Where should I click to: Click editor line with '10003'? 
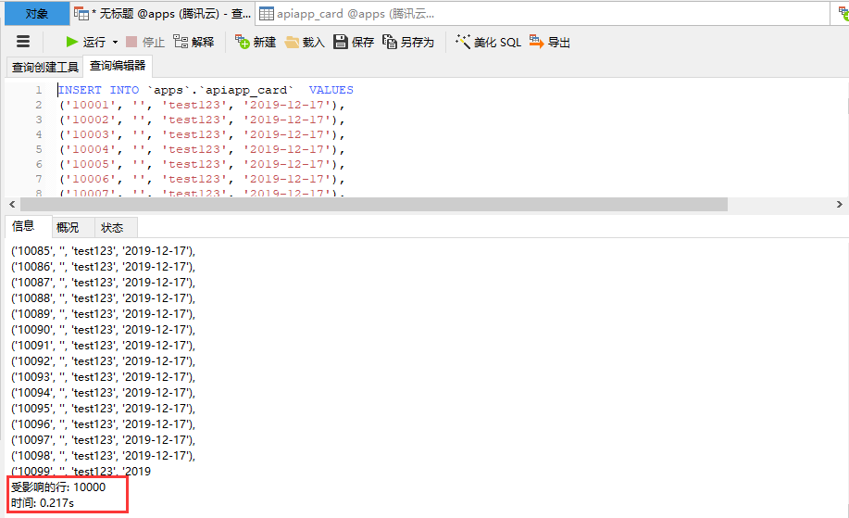202,134
